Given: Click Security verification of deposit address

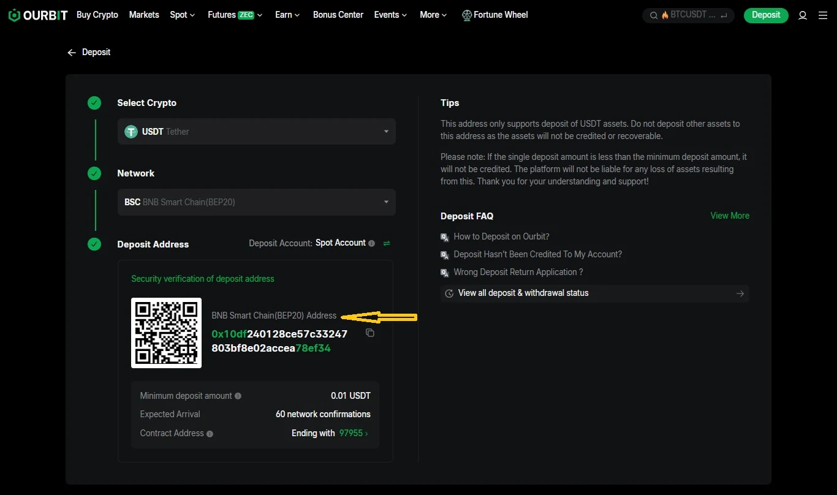Looking at the screenshot, I should tap(203, 279).
